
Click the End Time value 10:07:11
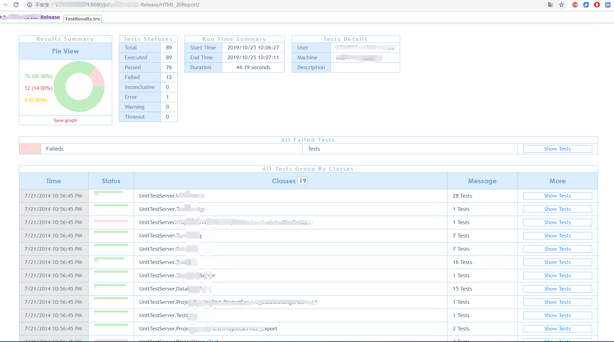click(253, 58)
